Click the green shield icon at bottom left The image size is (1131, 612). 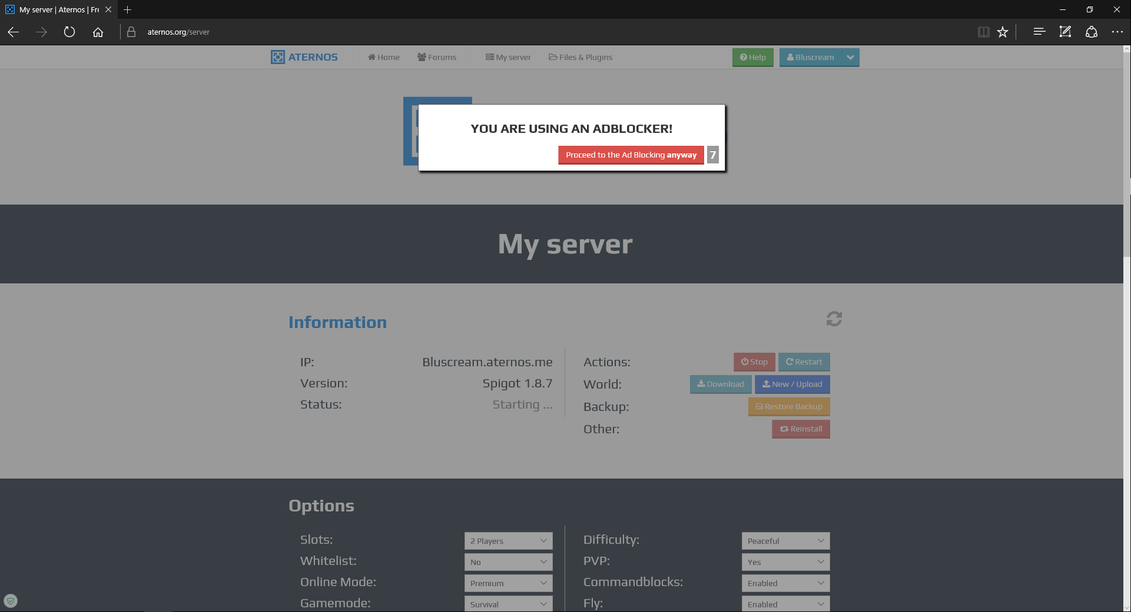tap(11, 601)
